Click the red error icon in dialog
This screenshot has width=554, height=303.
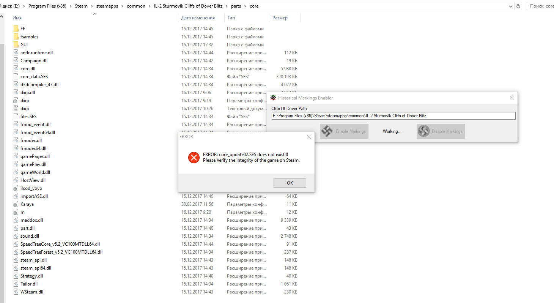(x=194, y=157)
